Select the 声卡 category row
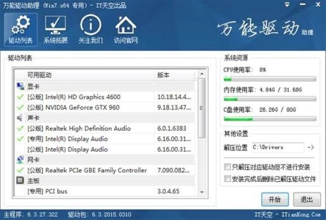Screen dimensions: 326x220 105,118
